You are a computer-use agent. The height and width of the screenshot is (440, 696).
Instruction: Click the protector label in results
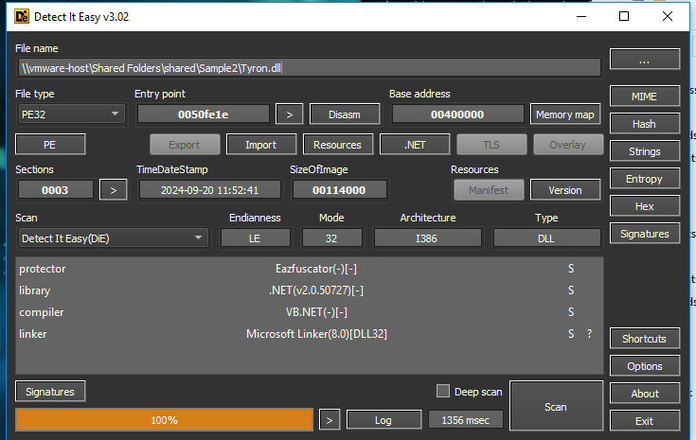pyautogui.click(x=43, y=269)
